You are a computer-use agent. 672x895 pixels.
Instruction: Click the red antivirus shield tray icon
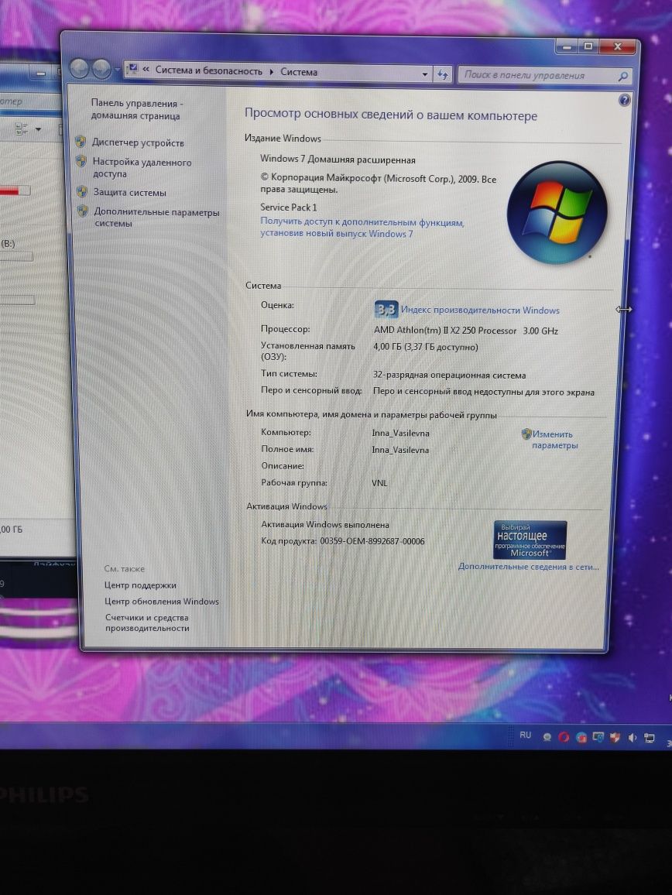click(615, 738)
